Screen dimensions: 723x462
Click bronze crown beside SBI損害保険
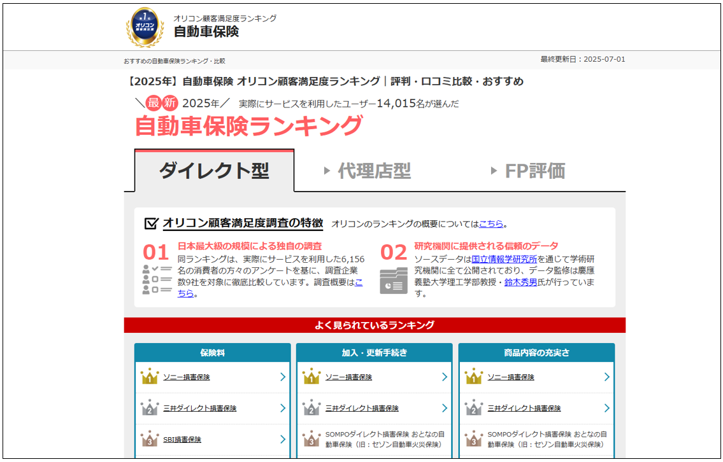pyautogui.click(x=150, y=439)
